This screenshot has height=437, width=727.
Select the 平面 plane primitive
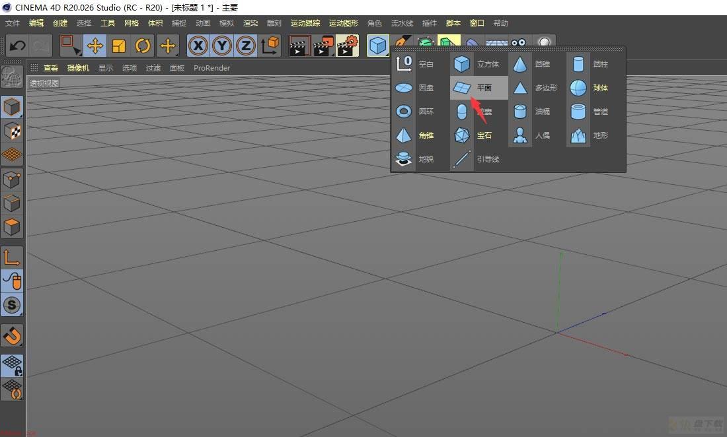point(479,88)
